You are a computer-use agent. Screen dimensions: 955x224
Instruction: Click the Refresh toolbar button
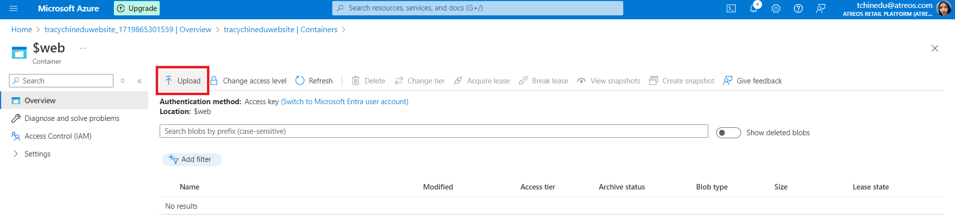pos(314,81)
